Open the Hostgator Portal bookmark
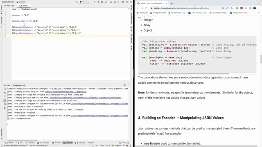This screenshot has width=262, height=147. [x=158, y=13]
